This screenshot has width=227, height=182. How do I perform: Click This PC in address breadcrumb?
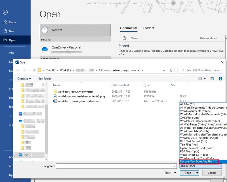tap(51, 70)
